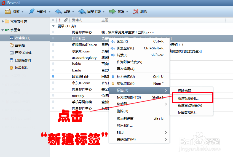The width and height of the screenshot is (233, 157).
Task: Toggle unread dot for 网易通行证 email
Action: point(53,76)
